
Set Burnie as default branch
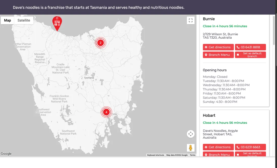click(250, 55)
